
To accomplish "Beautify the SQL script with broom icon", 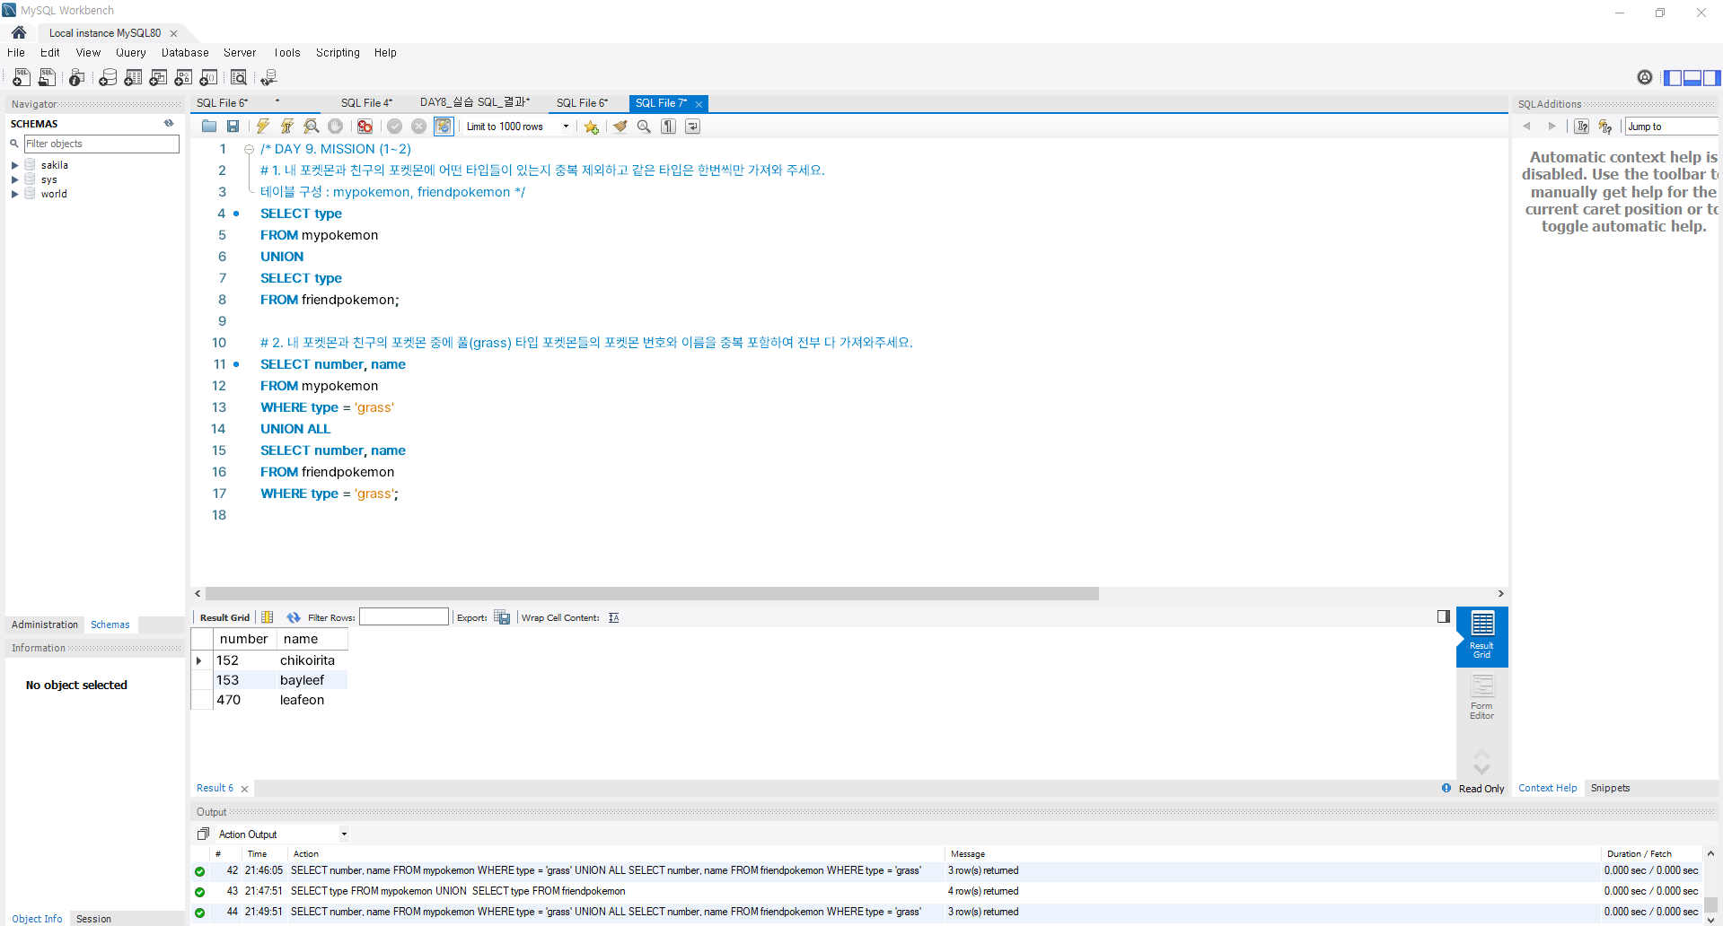I will (x=620, y=127).
